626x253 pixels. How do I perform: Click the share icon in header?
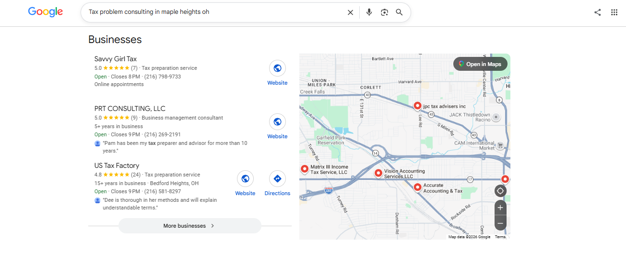(598, 12)
